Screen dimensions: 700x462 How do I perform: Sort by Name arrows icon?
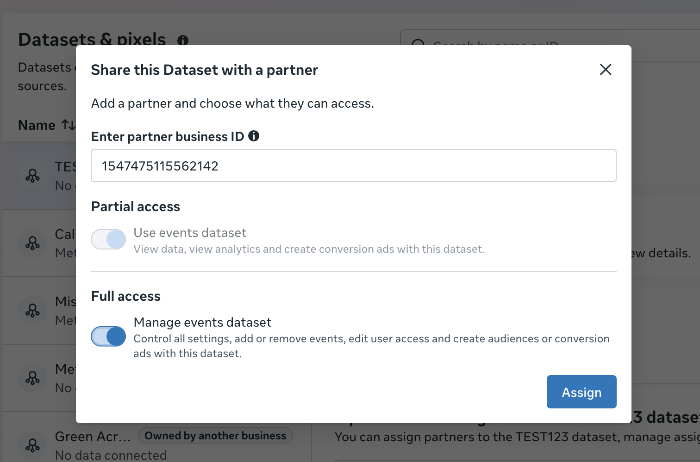point(69,125)
